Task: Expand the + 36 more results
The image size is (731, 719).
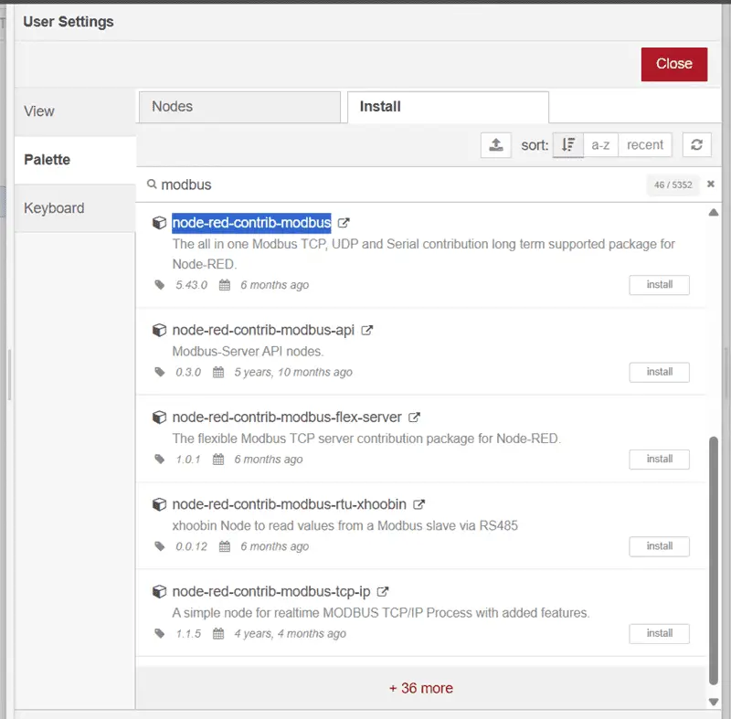Action: 421,688
